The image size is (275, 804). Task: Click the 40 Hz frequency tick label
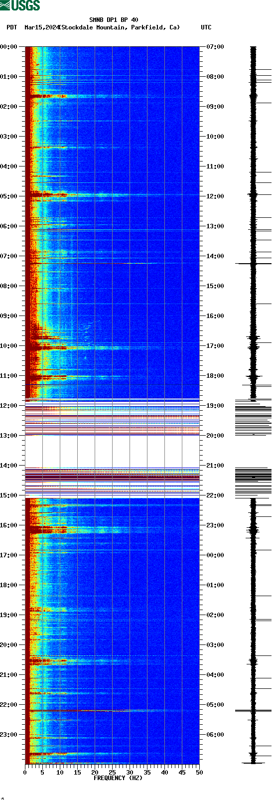point(164,773)
